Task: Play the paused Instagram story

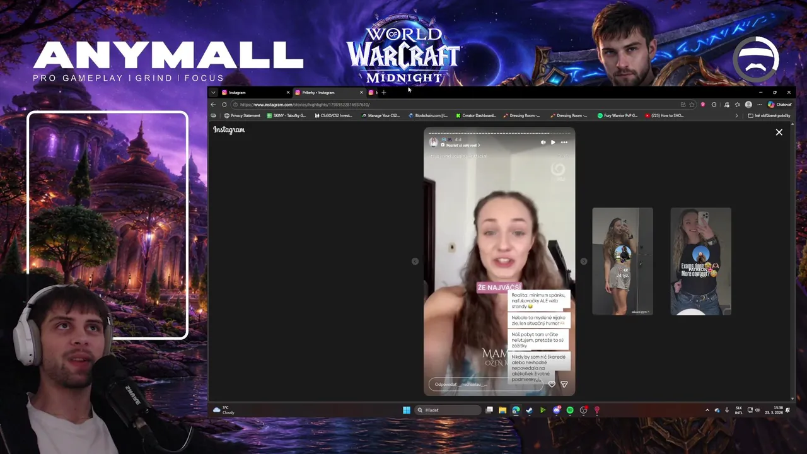Action: [x=553, y=143]
